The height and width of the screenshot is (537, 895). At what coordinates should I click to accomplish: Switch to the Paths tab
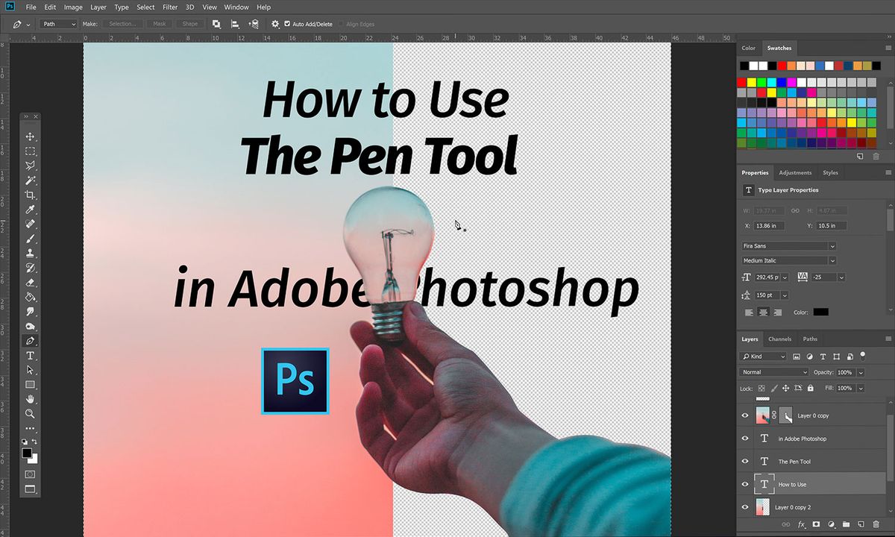point(810,339)
